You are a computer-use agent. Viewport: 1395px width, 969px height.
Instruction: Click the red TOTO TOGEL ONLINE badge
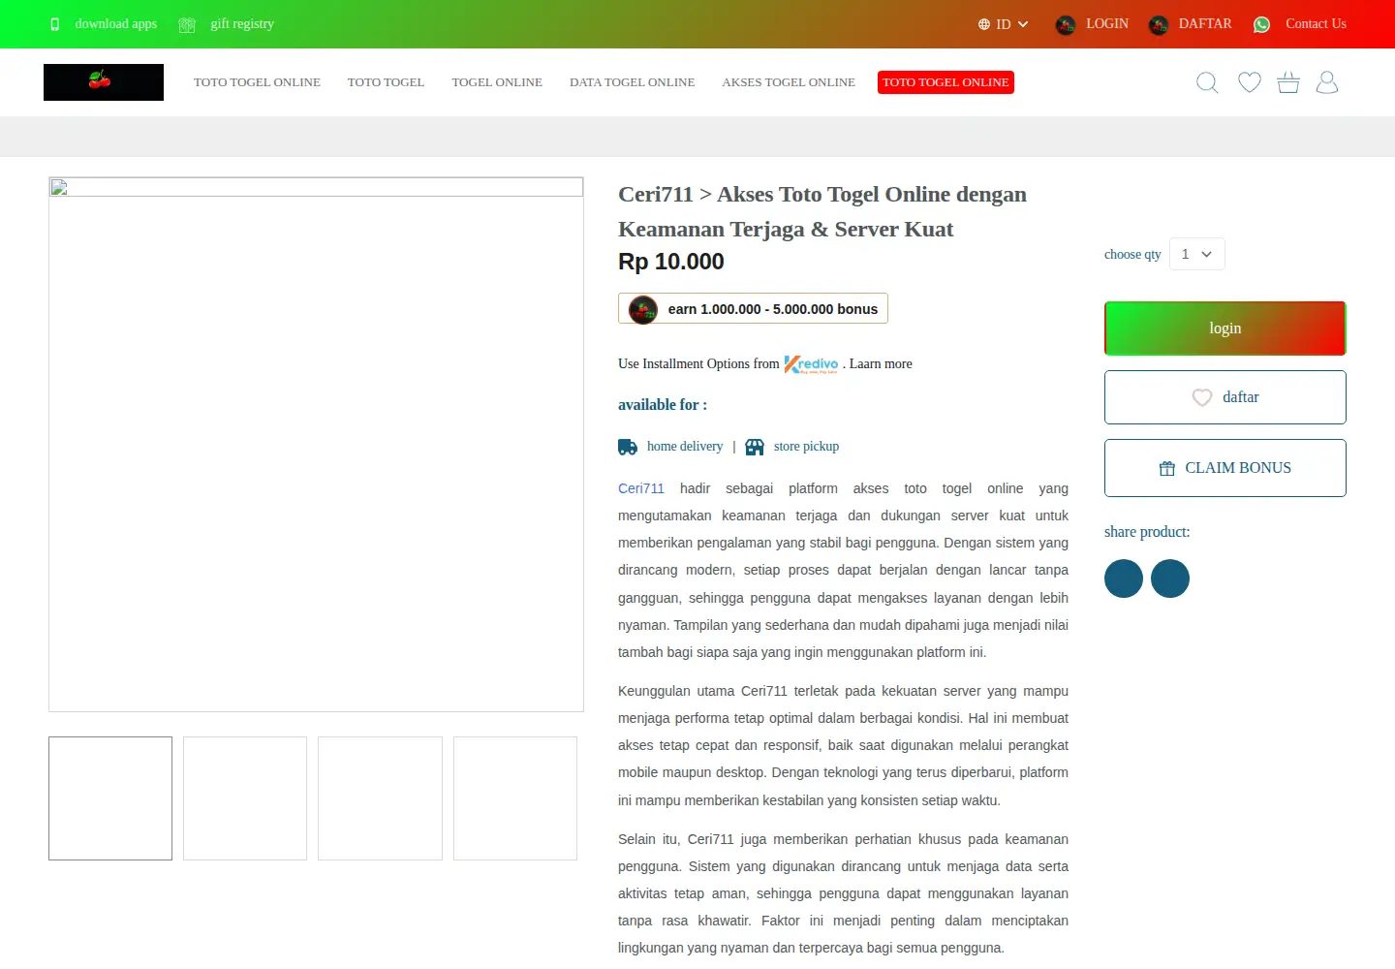(x=945, y=82)
